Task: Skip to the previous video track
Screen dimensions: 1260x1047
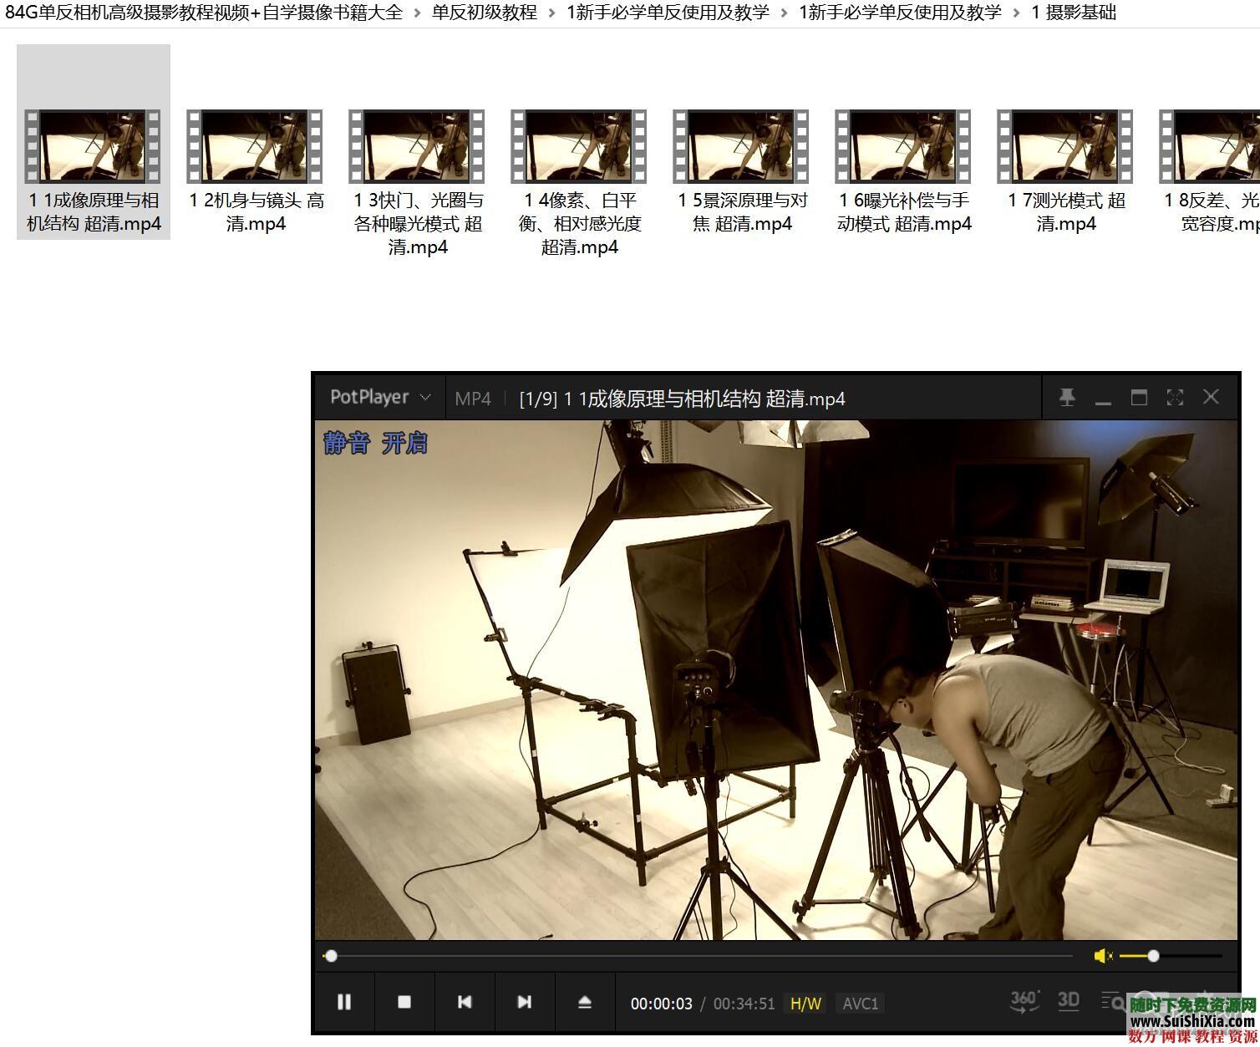Action: pos(465,1002)
